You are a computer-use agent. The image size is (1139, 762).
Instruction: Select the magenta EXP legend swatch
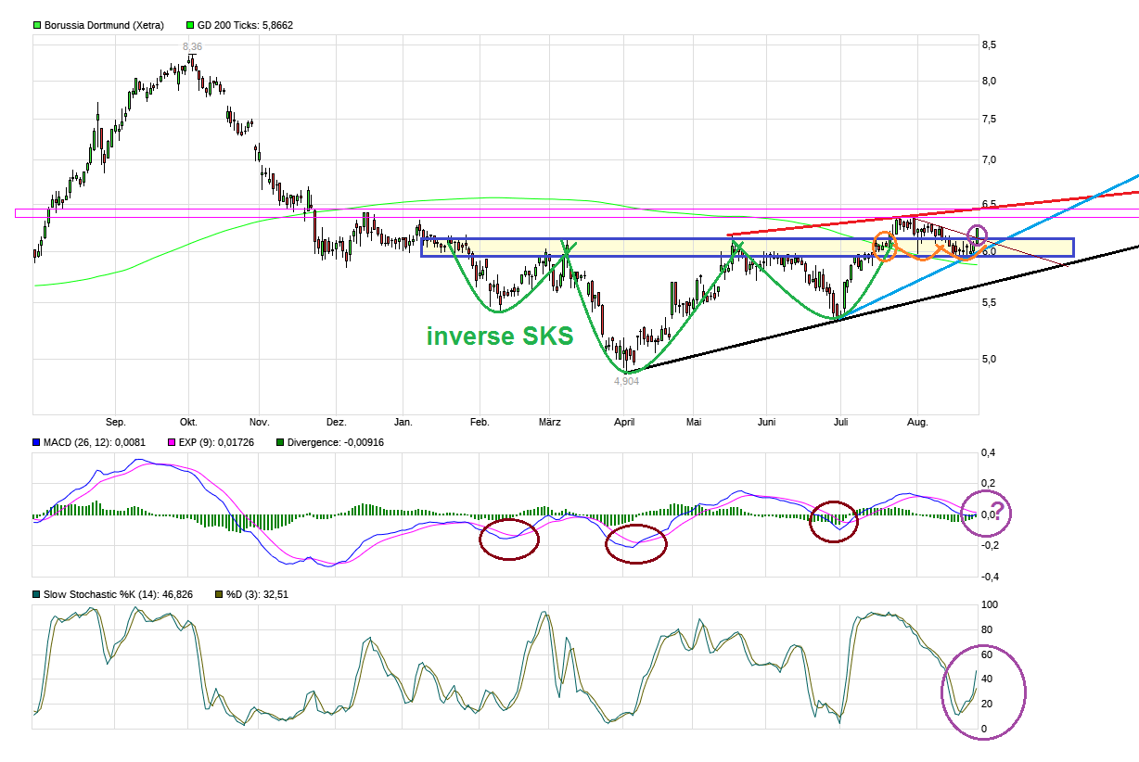(x=170, y=442)
